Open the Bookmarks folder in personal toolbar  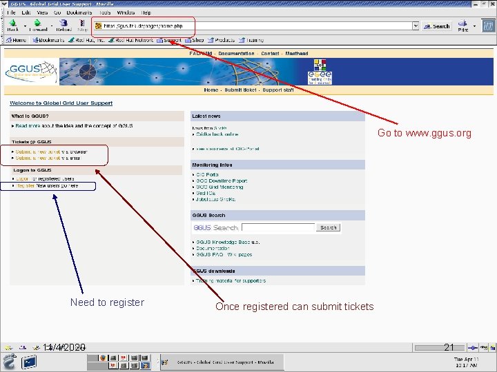48,40
